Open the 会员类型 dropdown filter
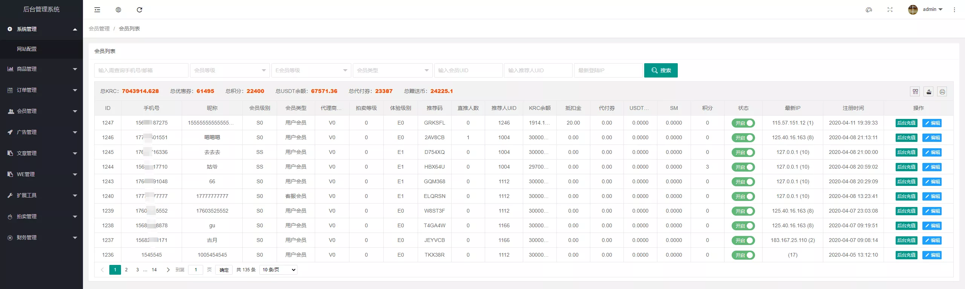 click(392, 70)
